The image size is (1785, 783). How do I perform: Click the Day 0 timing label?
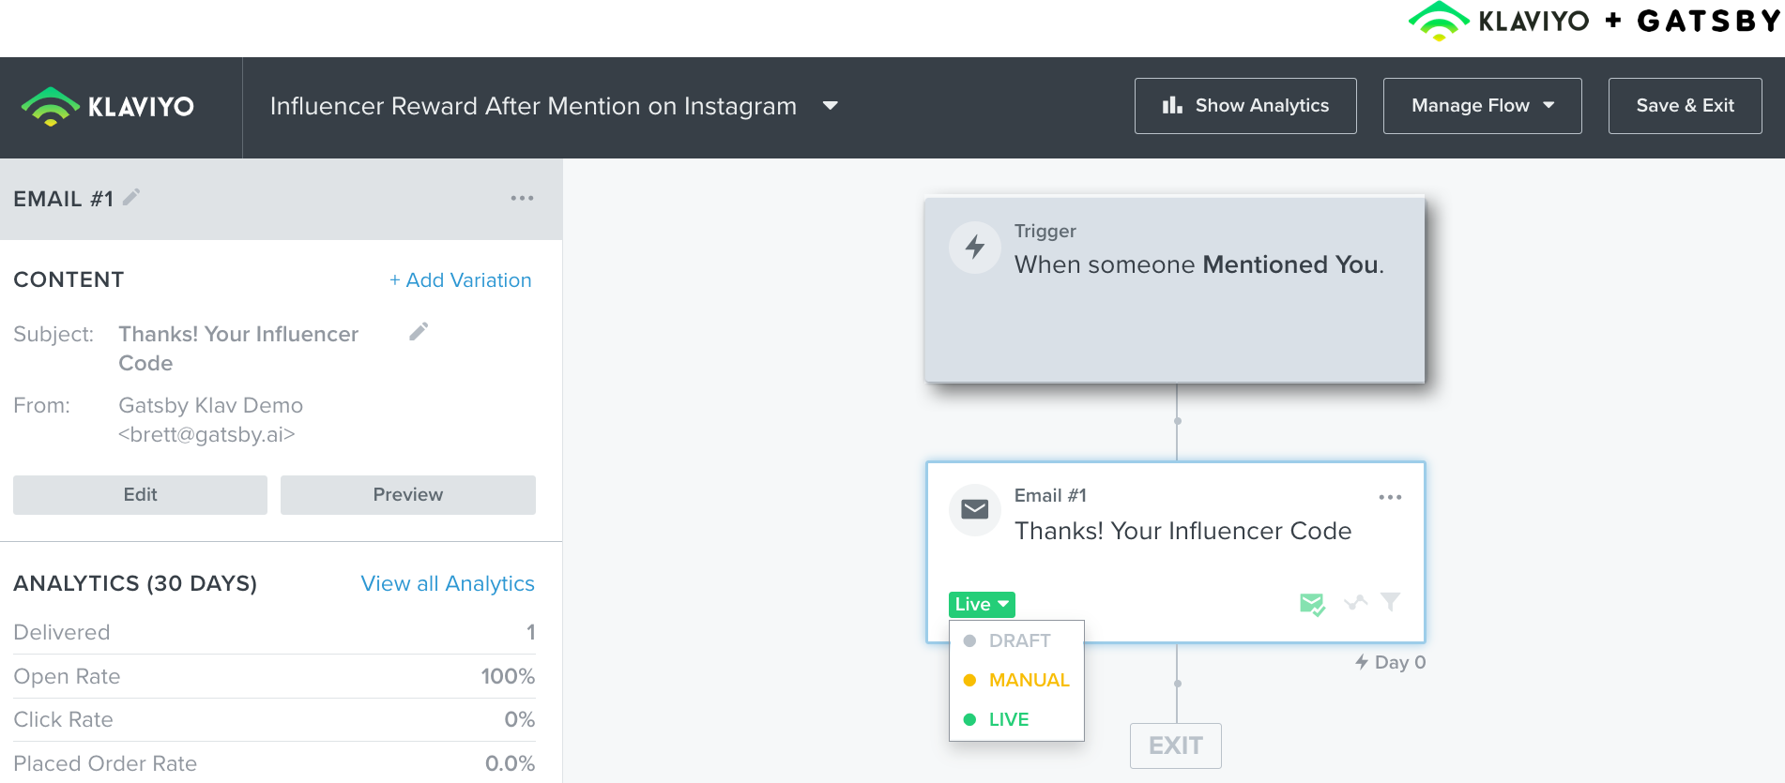[1390, 662]
